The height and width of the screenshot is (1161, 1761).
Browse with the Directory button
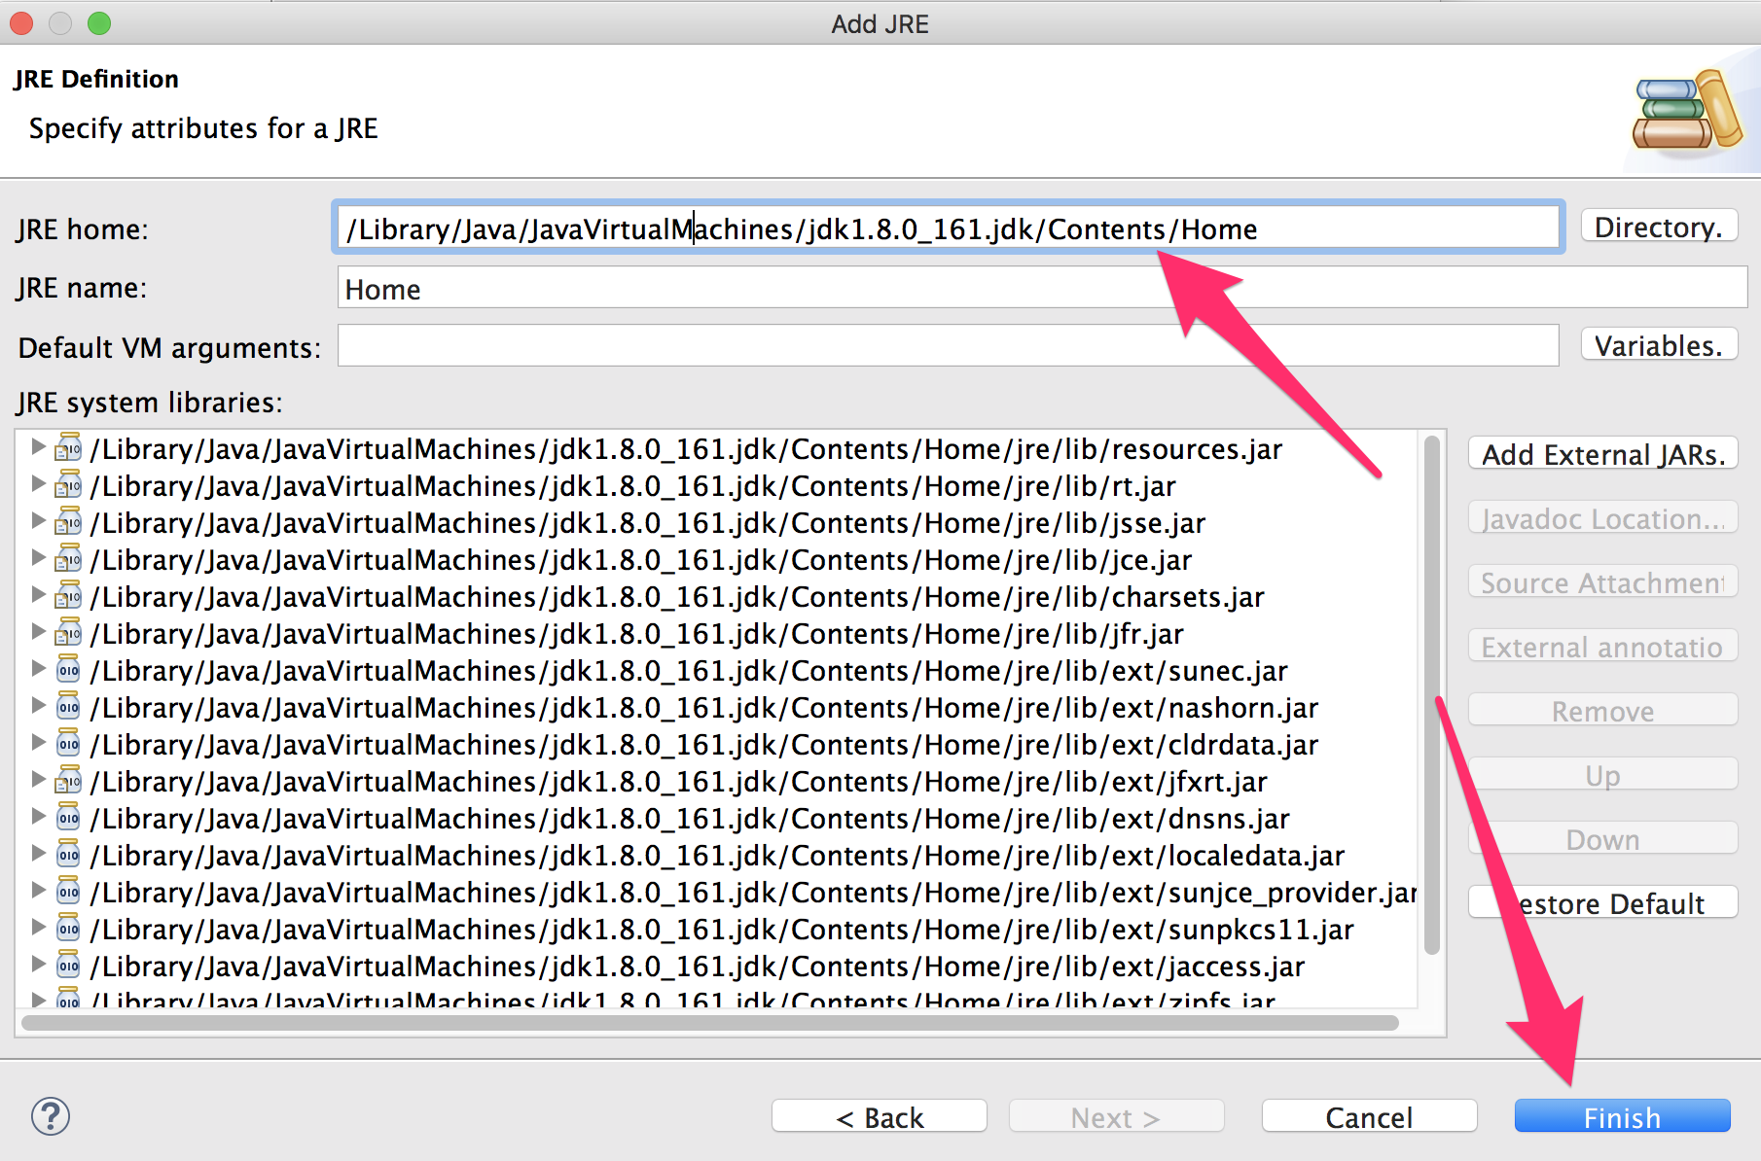[1659, 228]
